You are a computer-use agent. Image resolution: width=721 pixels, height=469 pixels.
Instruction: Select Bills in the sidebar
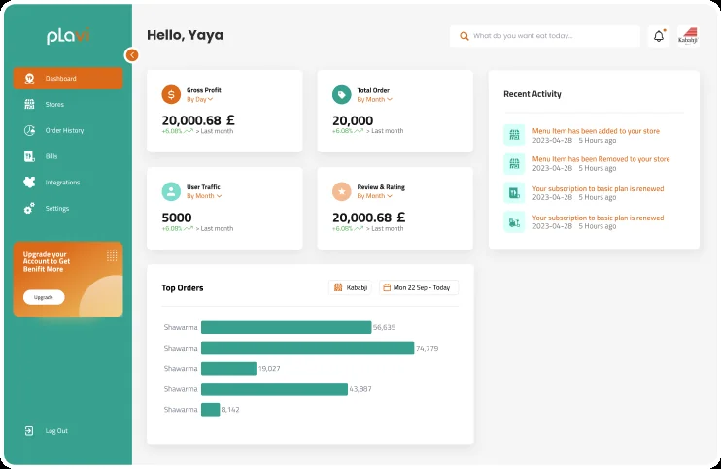[51, 156]
